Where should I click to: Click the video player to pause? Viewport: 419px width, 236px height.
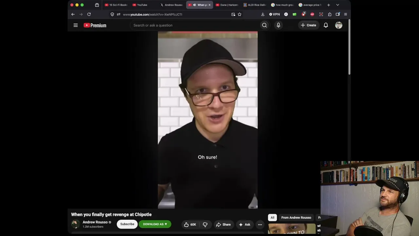coord(208,120)
